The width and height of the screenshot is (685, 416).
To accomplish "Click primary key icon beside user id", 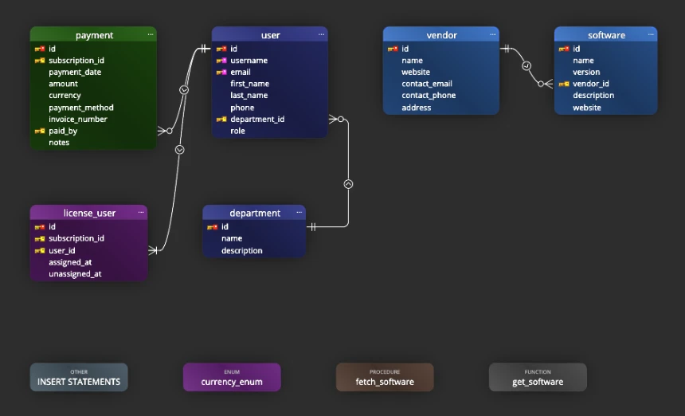I will 221,49.
